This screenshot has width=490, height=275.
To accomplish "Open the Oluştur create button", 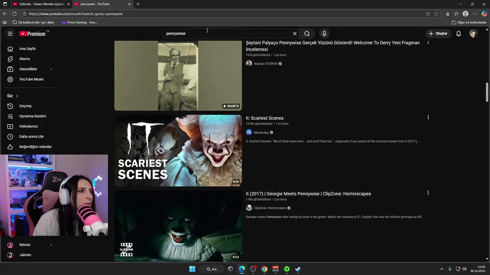I will tap(438, 34).
